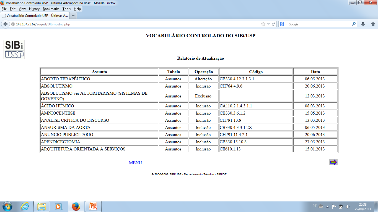Open the View menu

tap(22, 9)
